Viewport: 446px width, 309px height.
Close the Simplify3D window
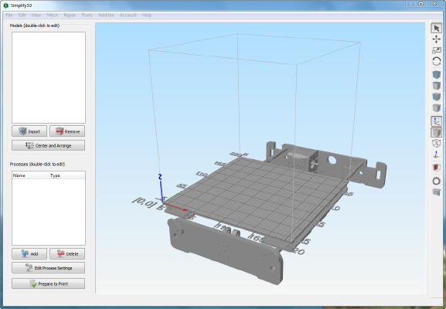point(435,4)
